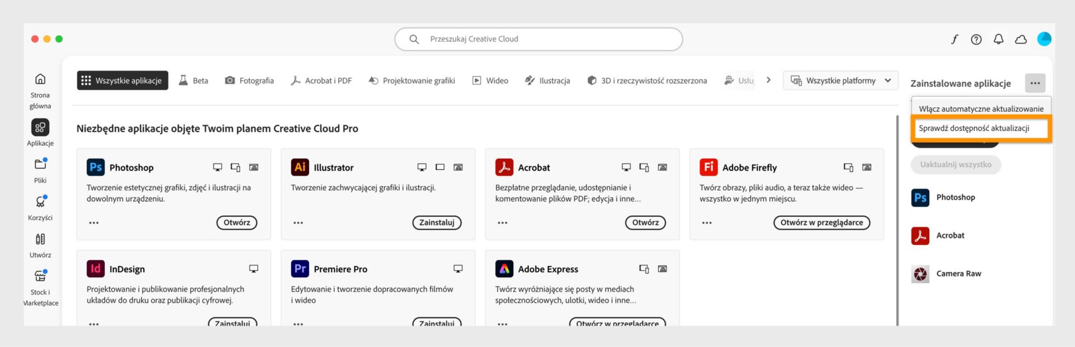
Task: Select the Beta tab
Action: point(193,80)
